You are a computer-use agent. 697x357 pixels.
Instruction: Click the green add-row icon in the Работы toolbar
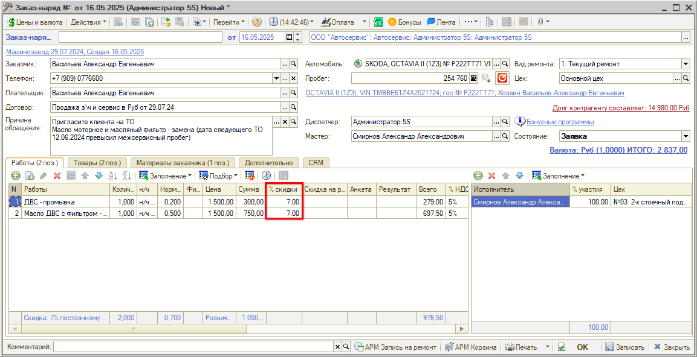pos(15,175)
